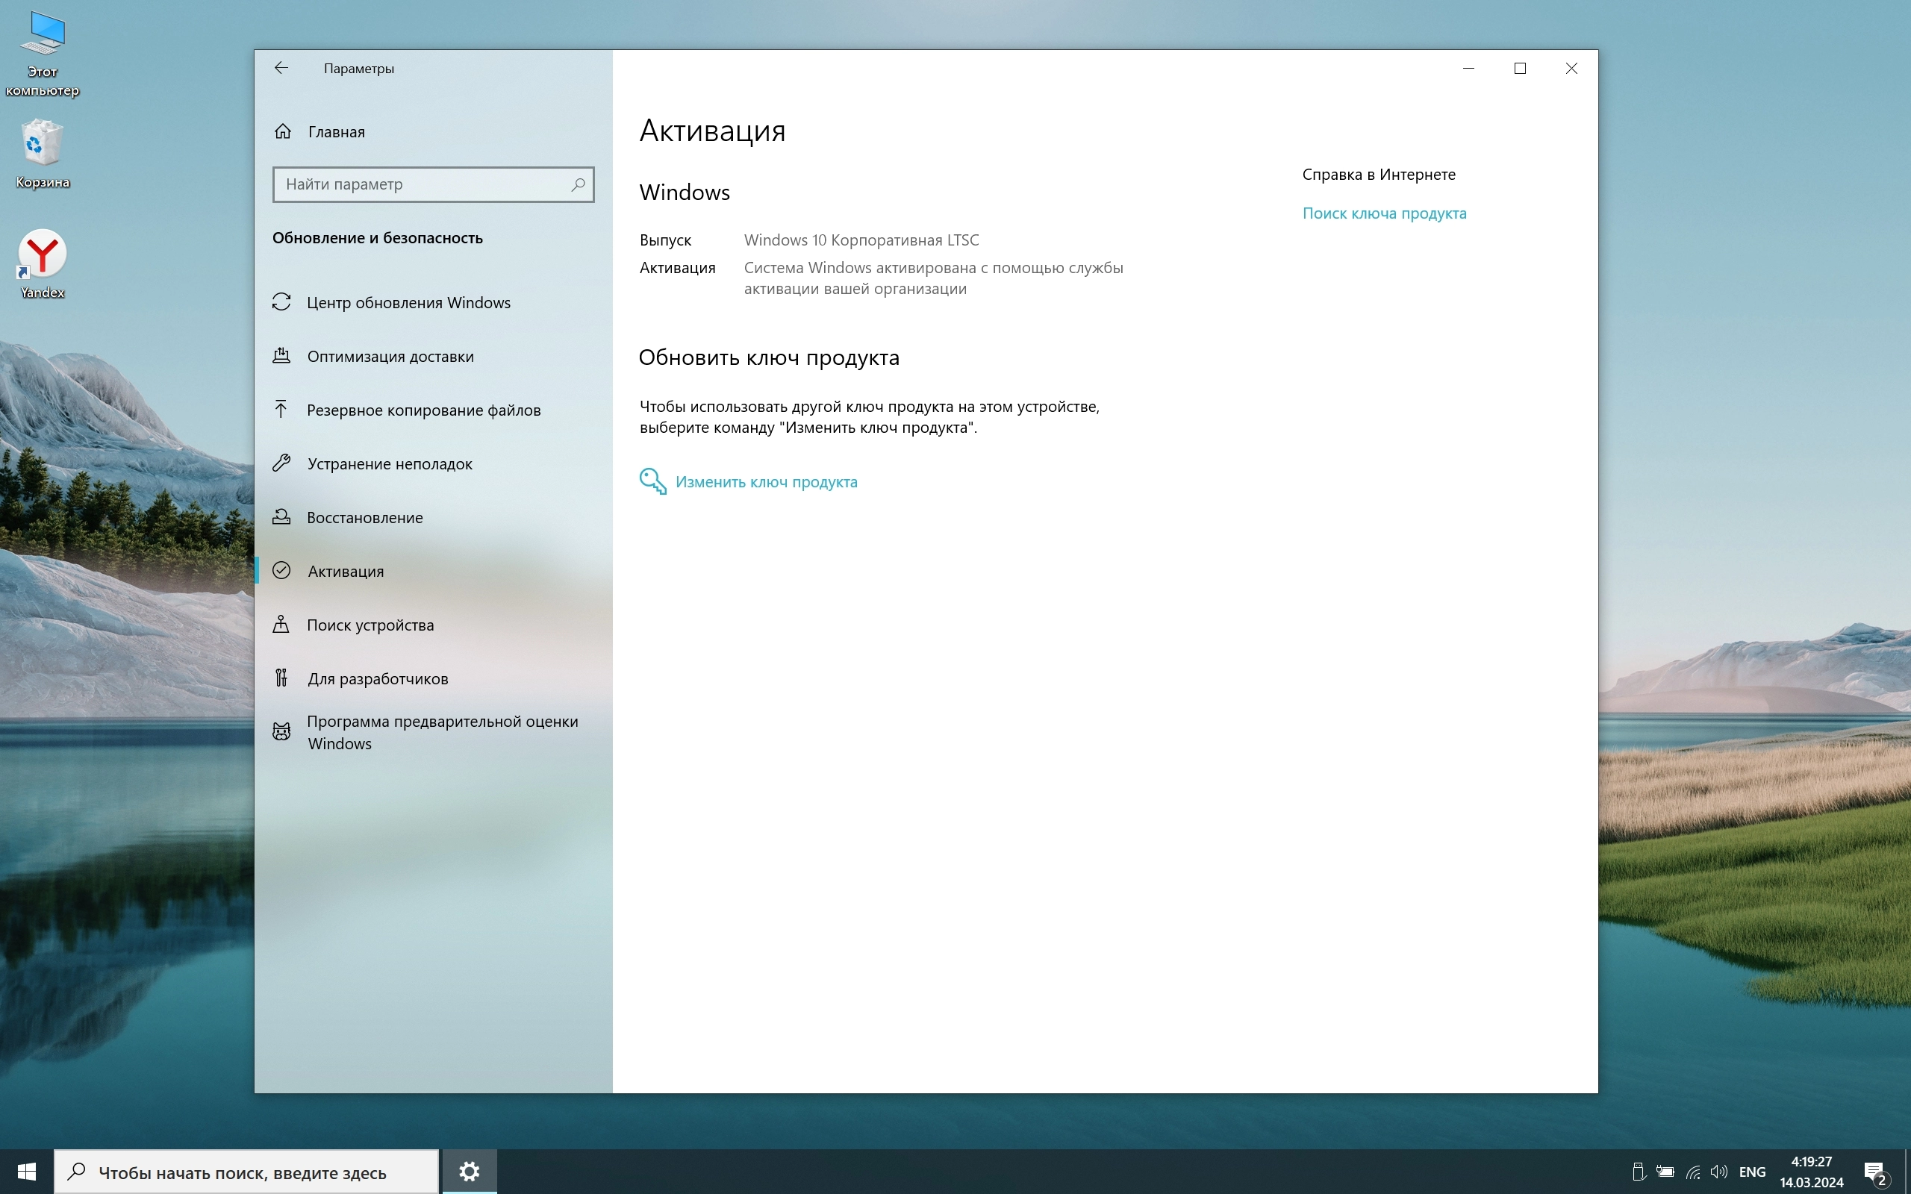
Task: Open the notification center icon in taskbar
Action: [x=1874, y=1171]
